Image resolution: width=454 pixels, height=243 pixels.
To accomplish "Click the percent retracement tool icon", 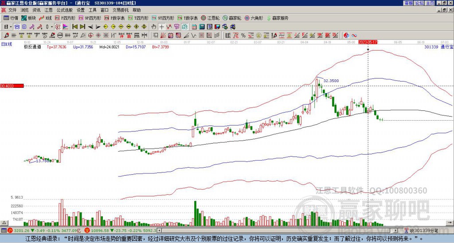I will point(243,35).
